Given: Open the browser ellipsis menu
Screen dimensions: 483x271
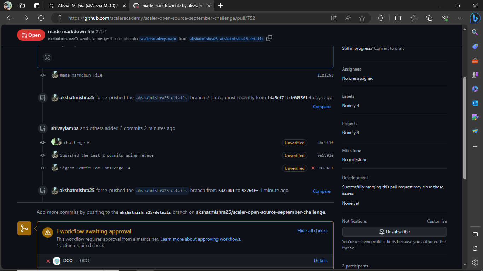Looking at the screenshot, I should pyautogui.click(x=460, y=18).
